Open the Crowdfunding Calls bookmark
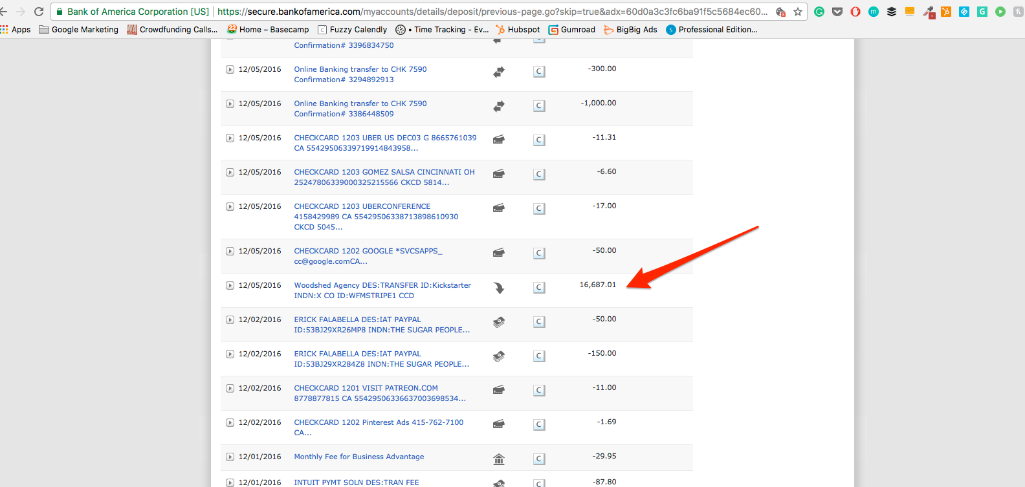Viewport: 1025px width, 487px height. [172, 30]
